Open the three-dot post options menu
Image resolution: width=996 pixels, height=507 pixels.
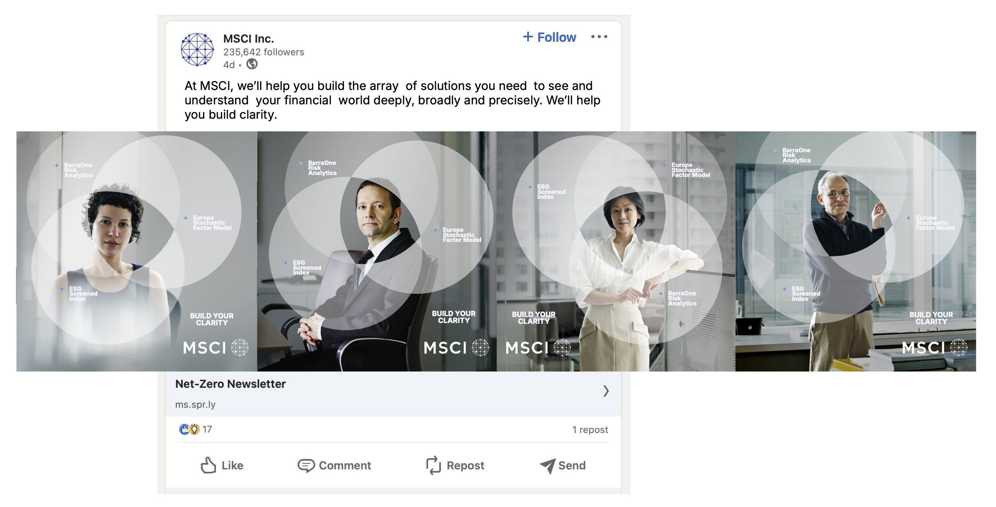coord(599,37)
